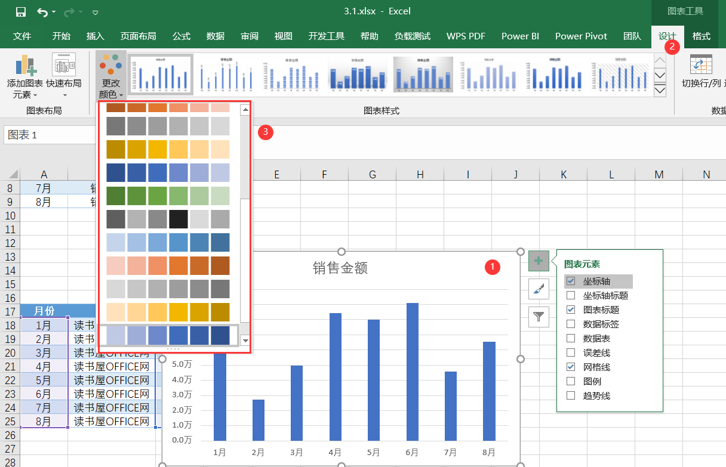
Task: Click the green plus chart elements button
Action: [x=539, y=261]
